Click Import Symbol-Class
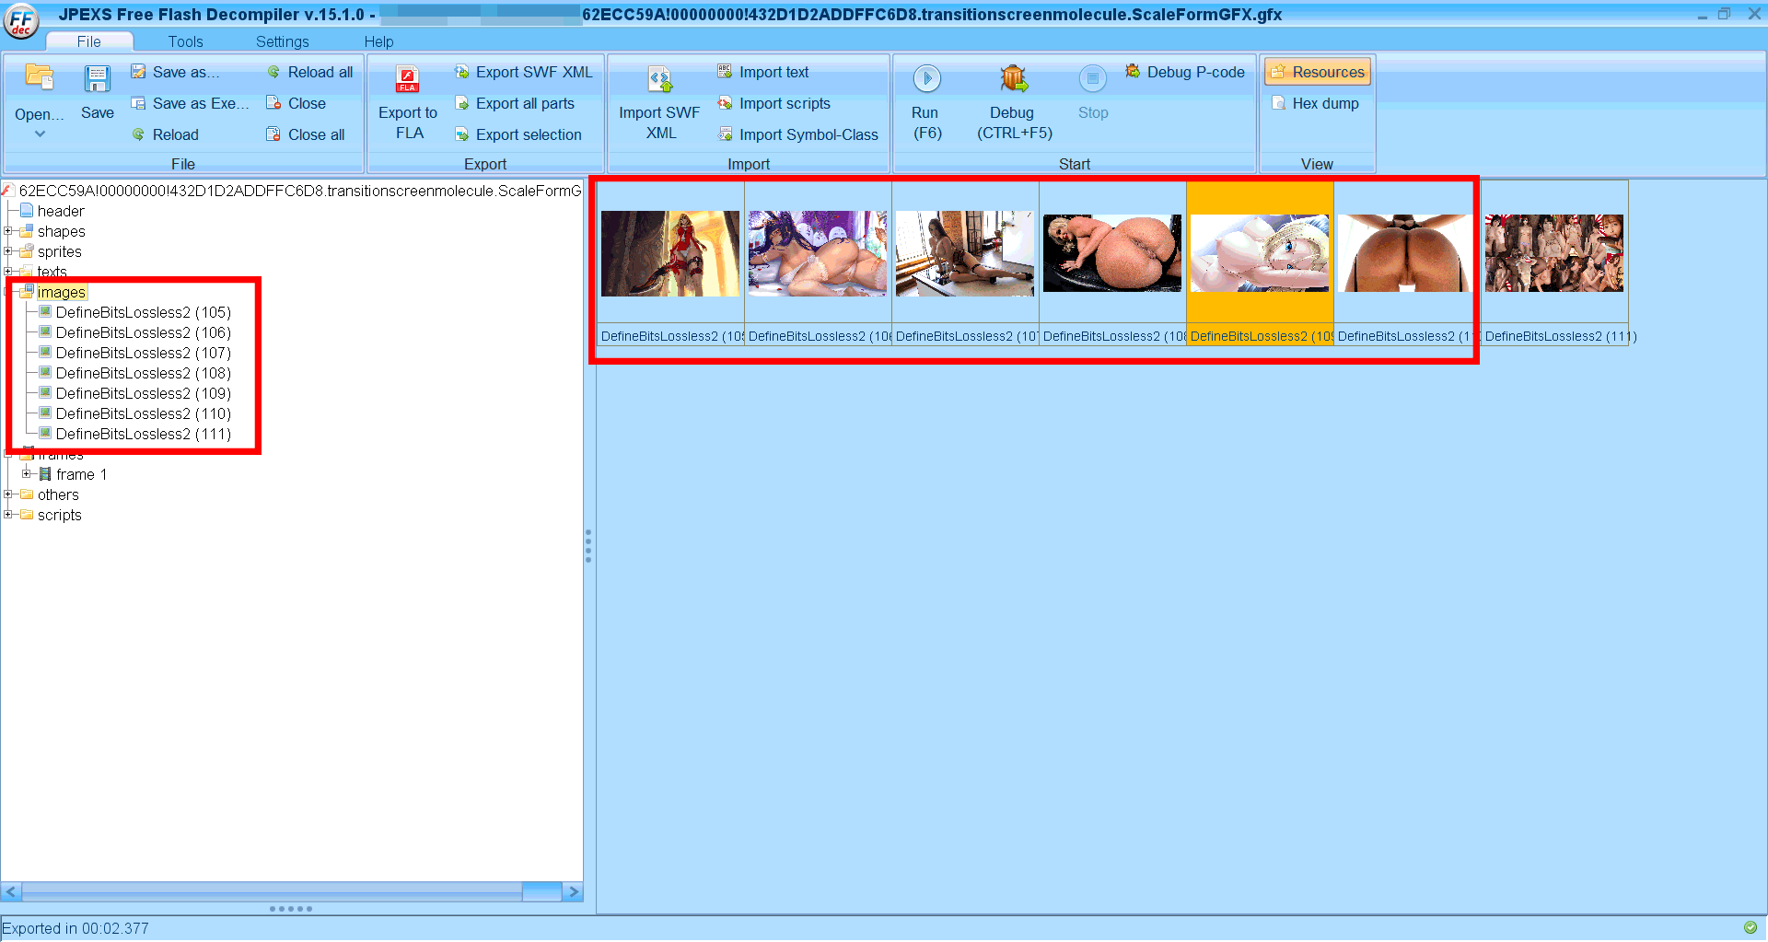 click(797, 134)
